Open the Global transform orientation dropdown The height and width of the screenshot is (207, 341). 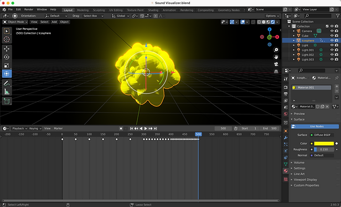(121, 16)
